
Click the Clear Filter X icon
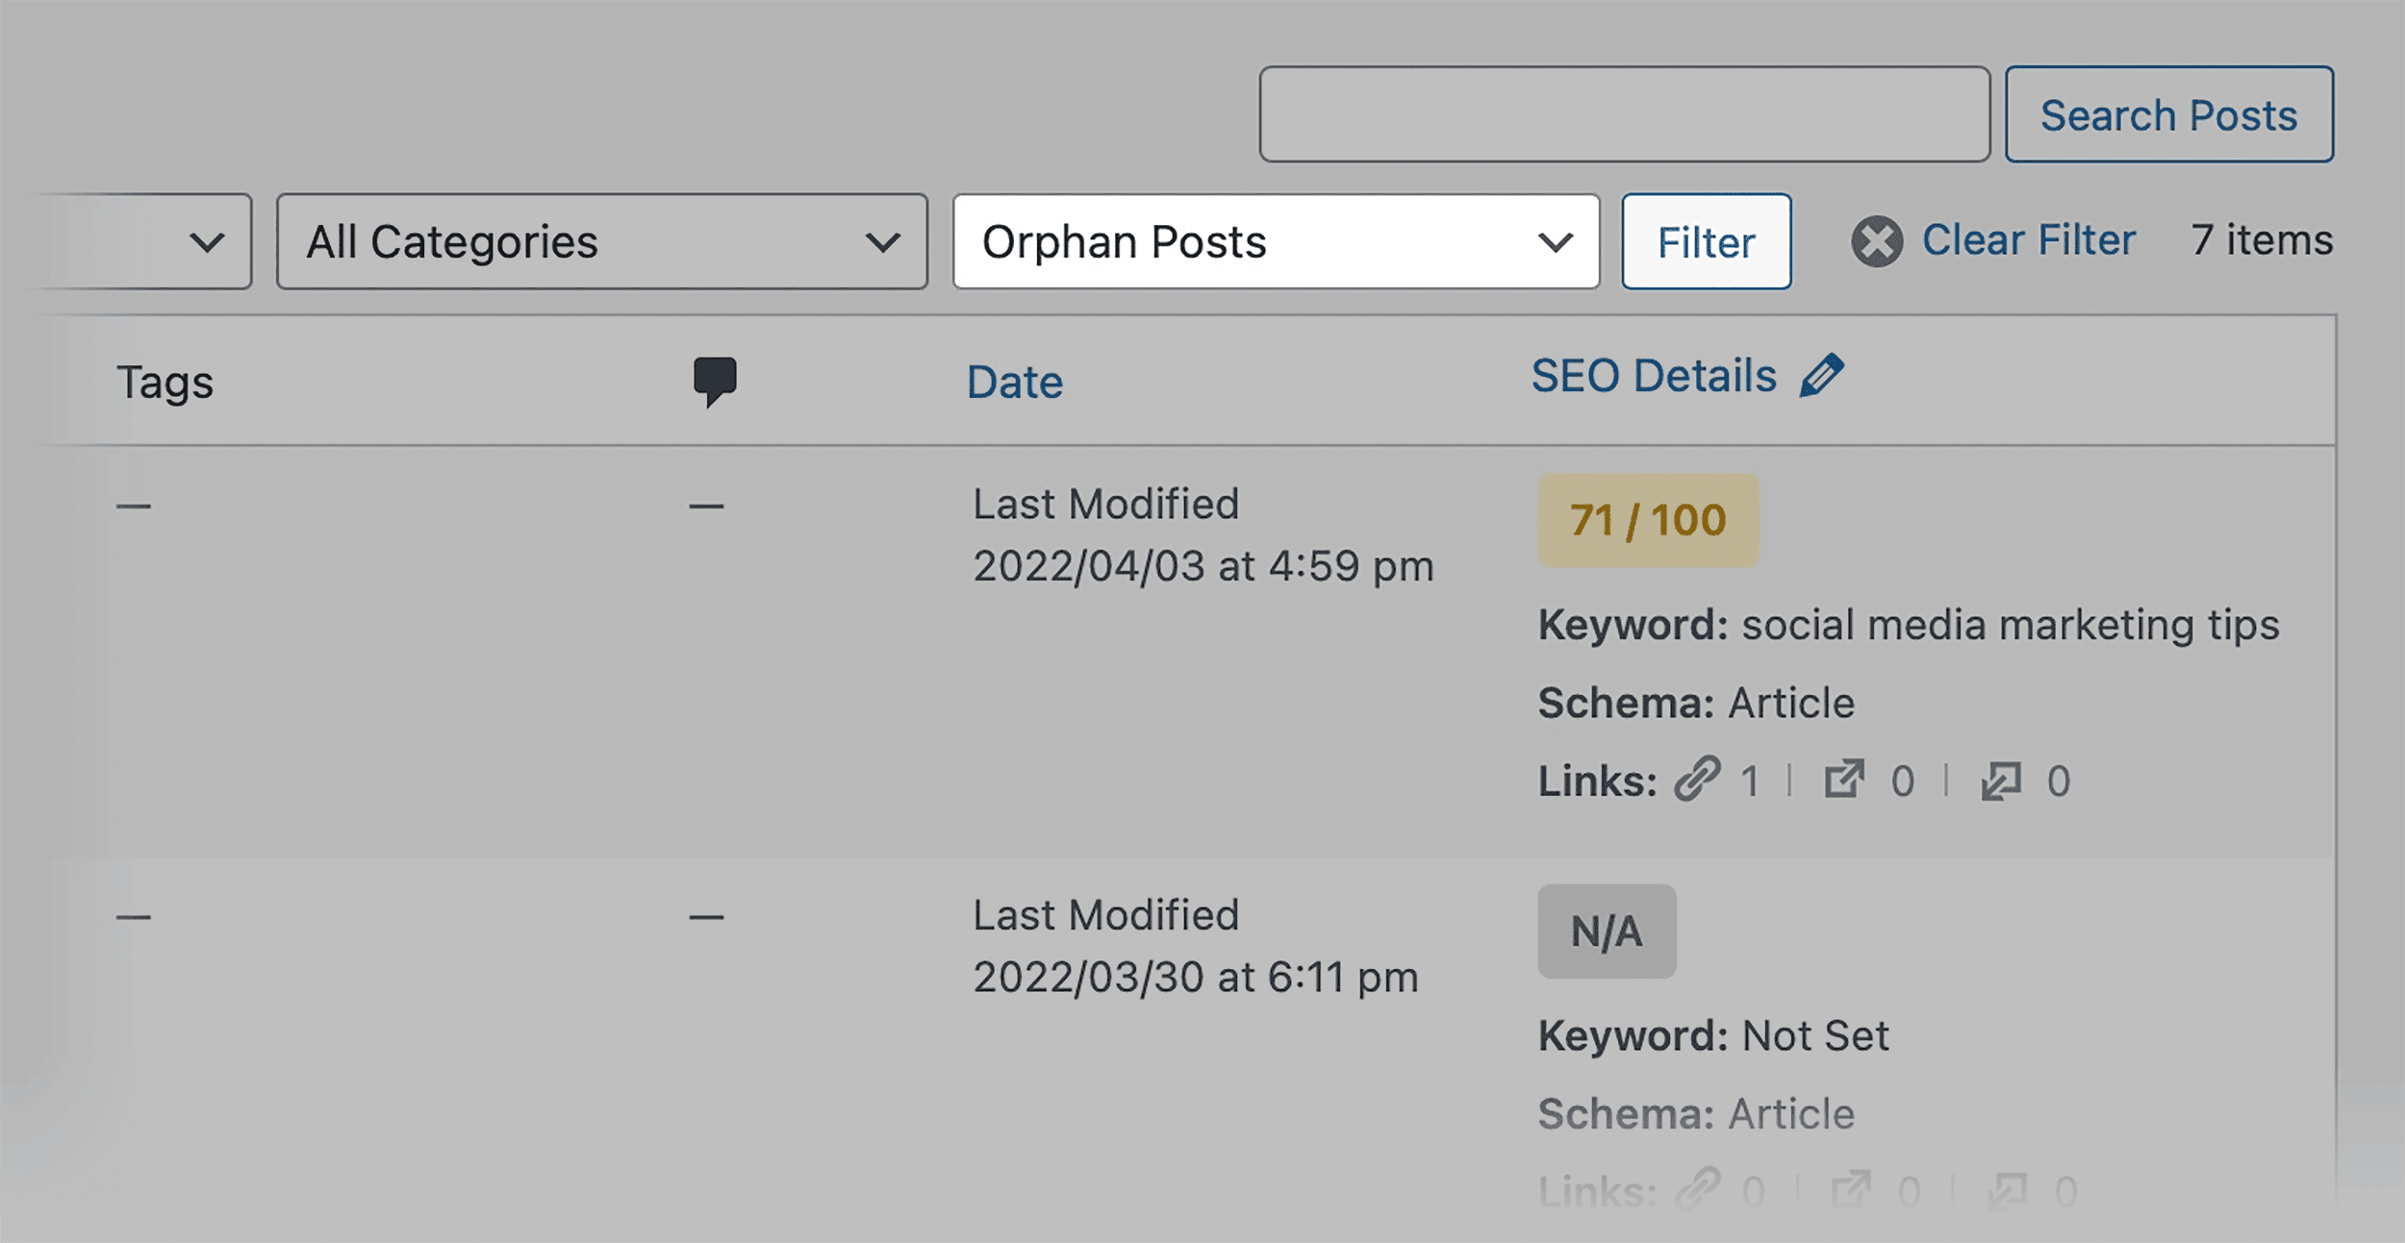[1876, 241]
